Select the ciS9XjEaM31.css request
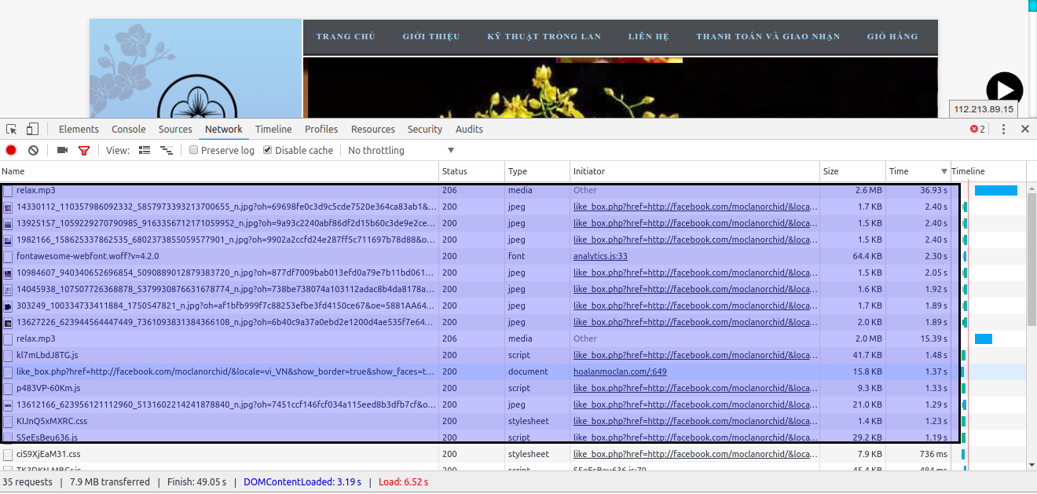Screen dimensions: 1037x494 pyautogui.click(x=513, y=454)
